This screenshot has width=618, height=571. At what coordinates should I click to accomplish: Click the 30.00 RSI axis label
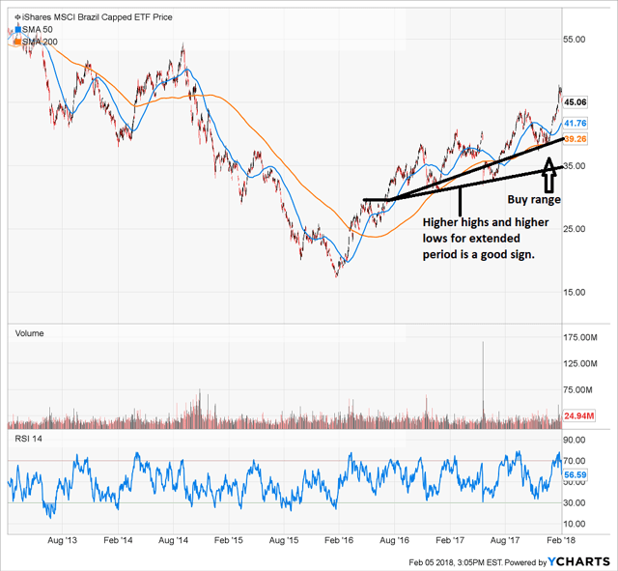coord(575,503)
